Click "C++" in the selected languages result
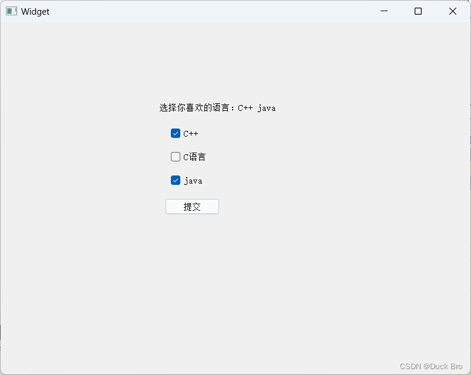Viewport: 471px width, 375px height. coord(245,108)
